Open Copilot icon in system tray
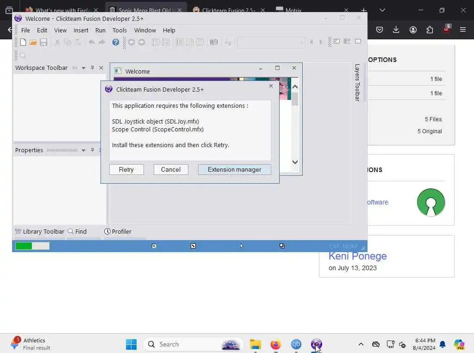 coord(459,344)
